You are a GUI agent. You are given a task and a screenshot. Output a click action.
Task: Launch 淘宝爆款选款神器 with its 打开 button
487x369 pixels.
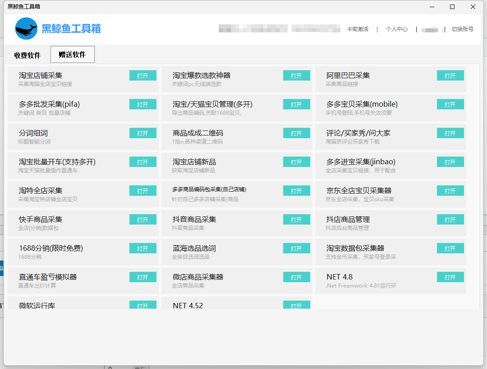pos(296,76)
